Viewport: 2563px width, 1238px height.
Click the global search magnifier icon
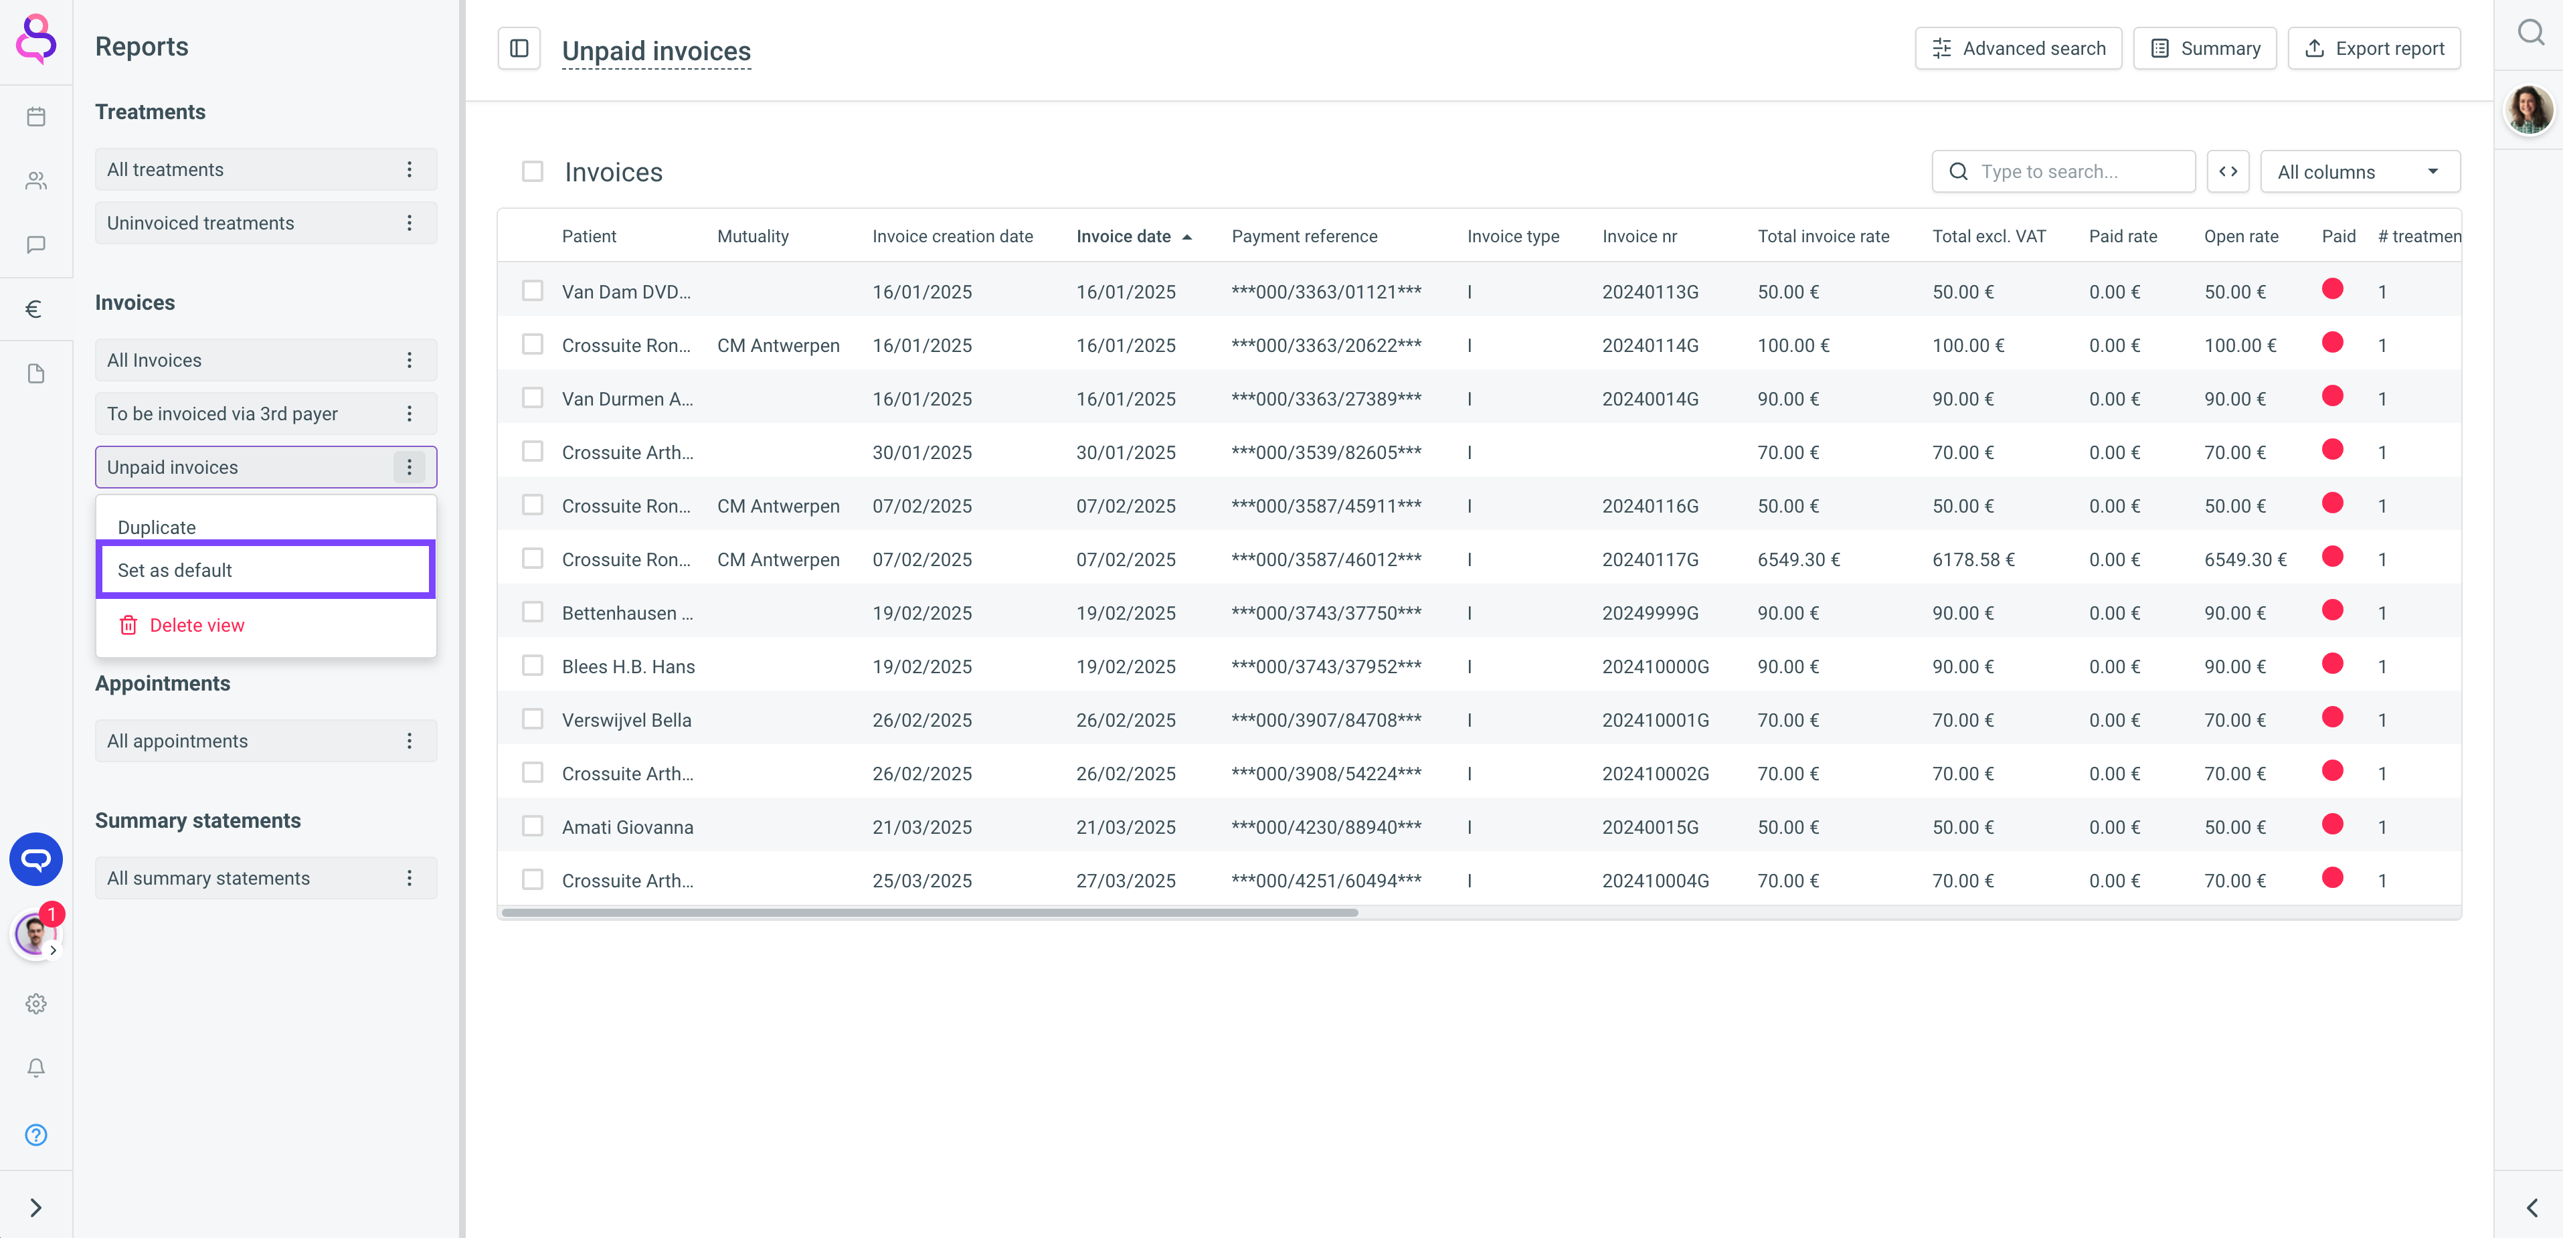pos(2531,34)
